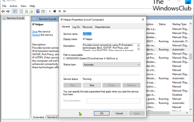Click the Start parameters input field

click(114, 101)
